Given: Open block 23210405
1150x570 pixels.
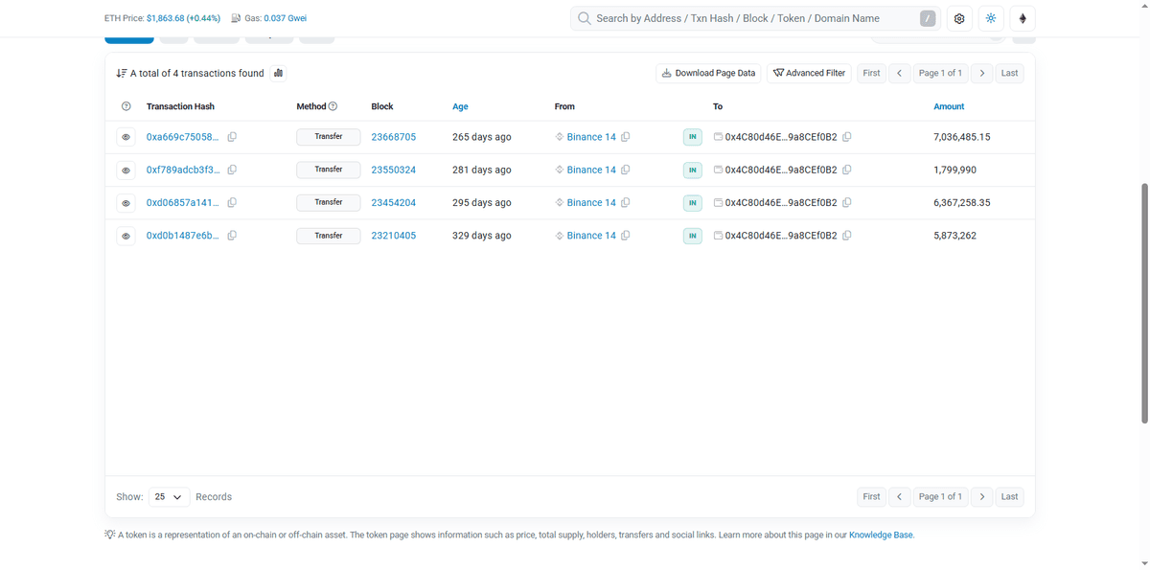Looking at the screenshot, I should pos(393,235).
